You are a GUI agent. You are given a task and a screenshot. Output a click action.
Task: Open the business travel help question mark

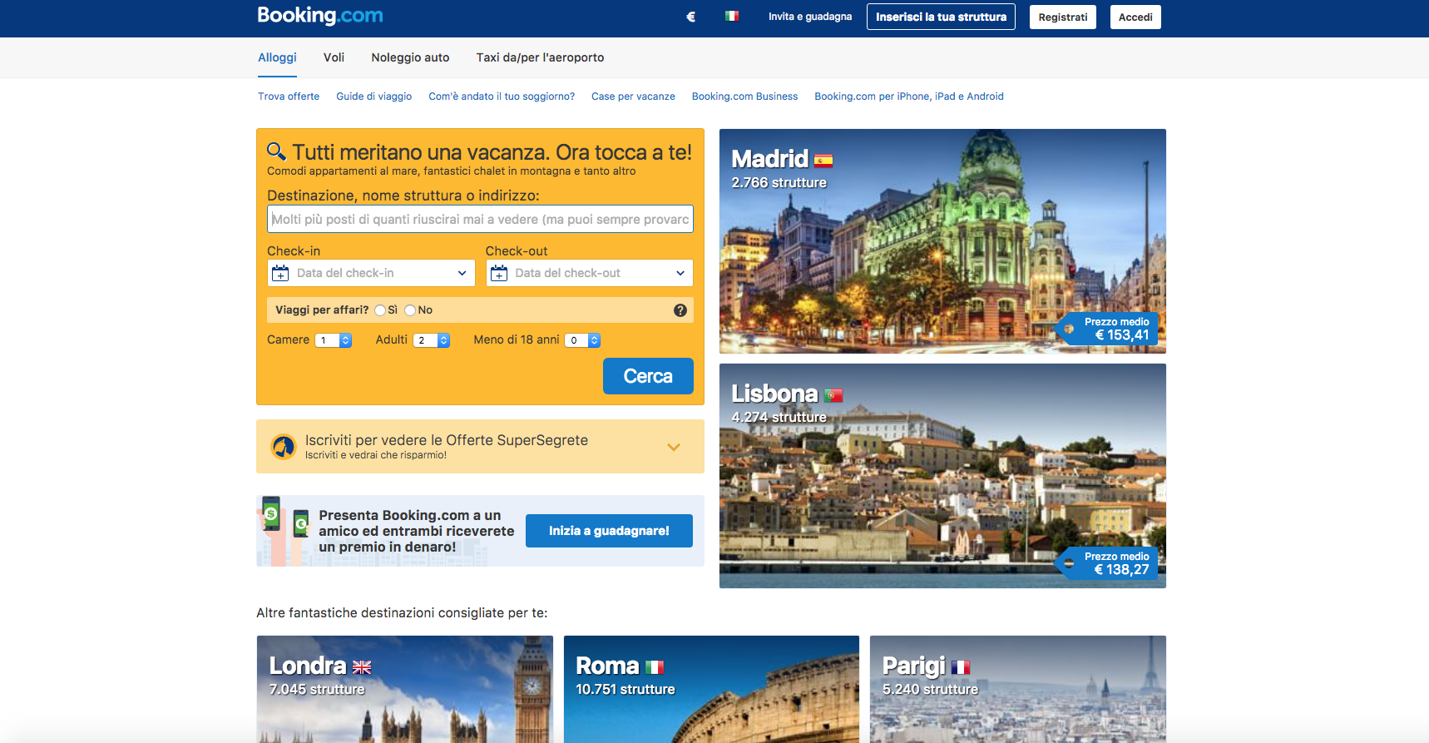point(680,310)
